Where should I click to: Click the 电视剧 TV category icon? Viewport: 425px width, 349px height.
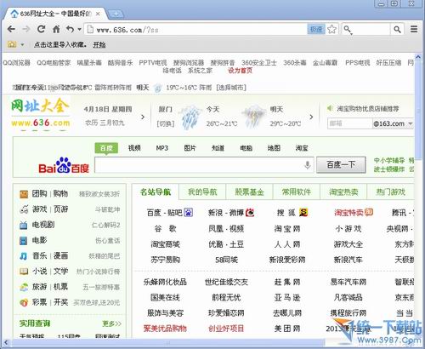[24, 226]
